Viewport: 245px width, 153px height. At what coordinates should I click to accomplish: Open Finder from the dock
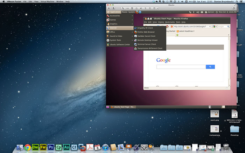20,147
